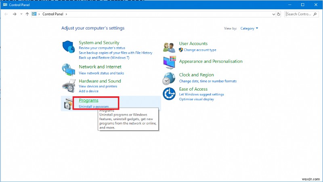Click the Network and Internet globe icon

tap(69, 70)
